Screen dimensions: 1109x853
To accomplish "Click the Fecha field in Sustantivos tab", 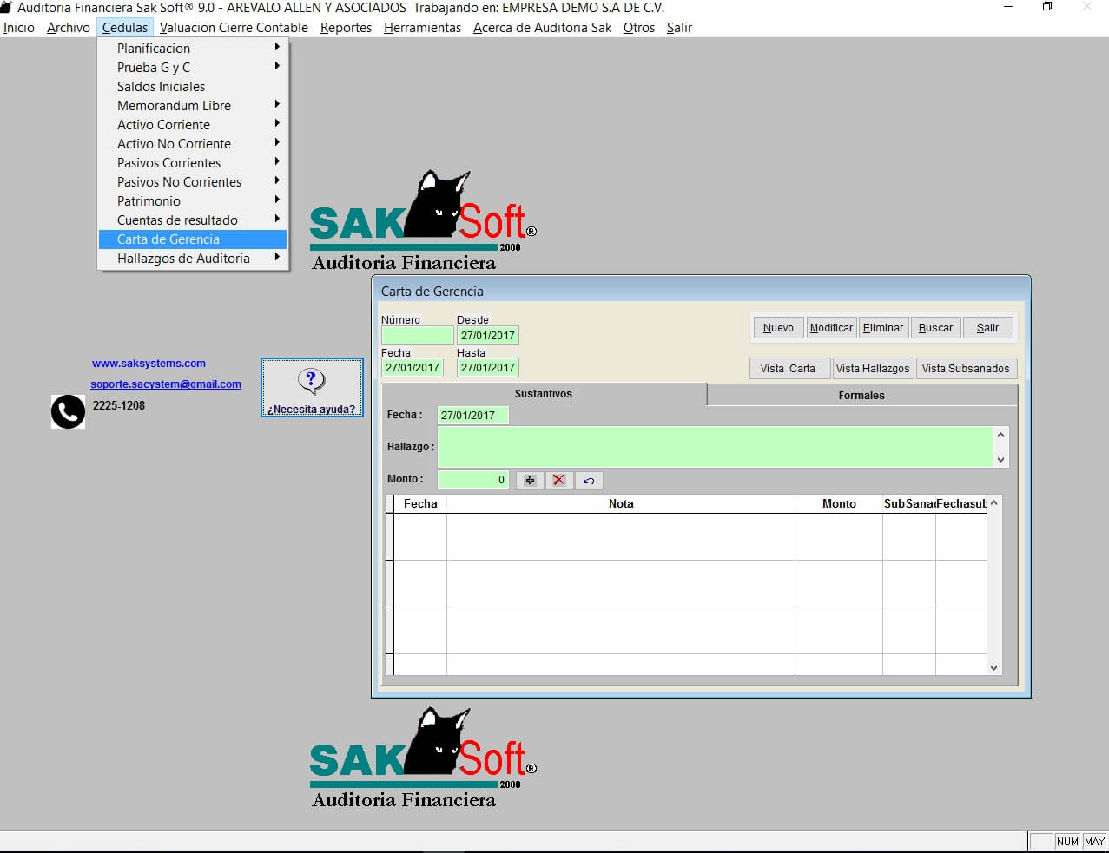I will pos(472,416).
